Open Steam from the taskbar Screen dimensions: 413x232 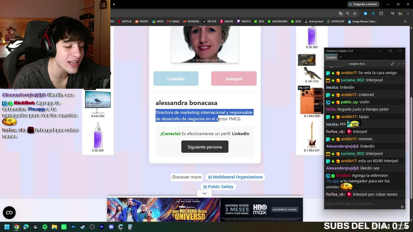coord(83,227)
